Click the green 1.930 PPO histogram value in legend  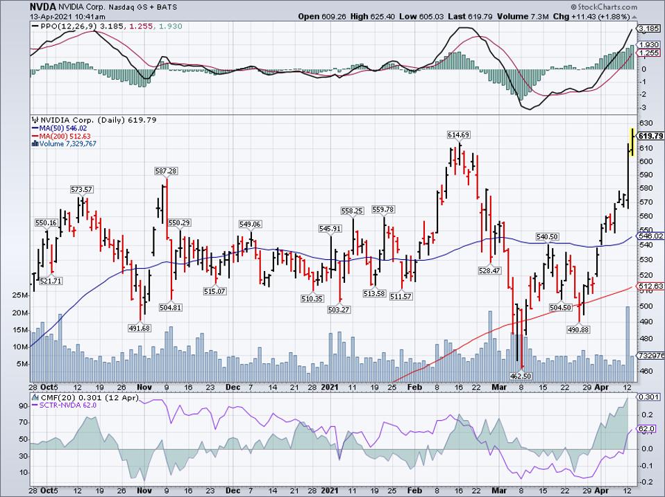tap(171, 26)
